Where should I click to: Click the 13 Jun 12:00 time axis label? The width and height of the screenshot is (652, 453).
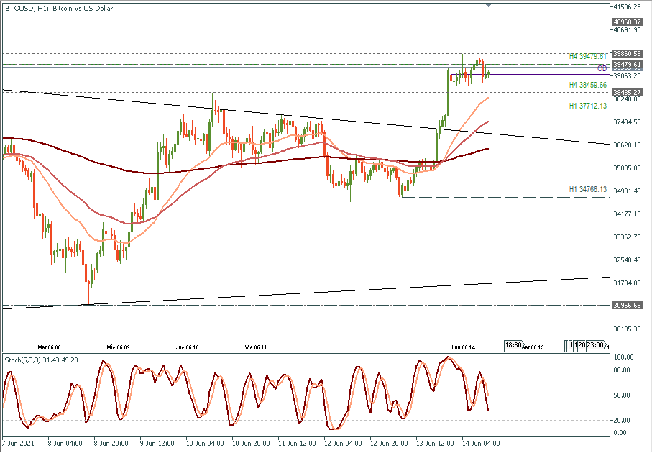435,444
